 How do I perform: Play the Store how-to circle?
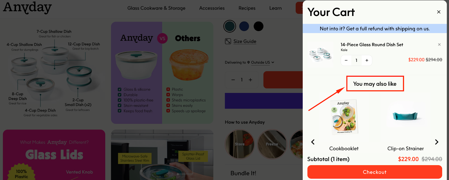[240, 144]
